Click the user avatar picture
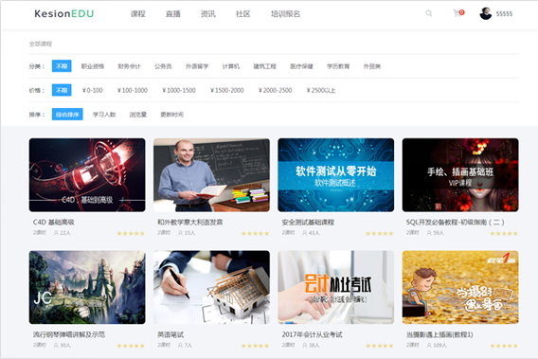 (x=486, y=13)
